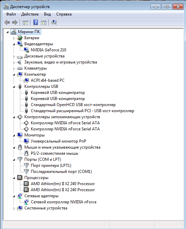The height and width of the screenshot is (229, 186).
Task: Select Стандартный OpenHCD USB хост-контроллер
Action: point(73,105)
